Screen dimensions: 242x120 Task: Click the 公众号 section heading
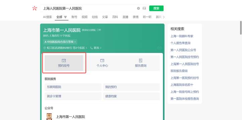pyautogui.click(x=49, y=108)
